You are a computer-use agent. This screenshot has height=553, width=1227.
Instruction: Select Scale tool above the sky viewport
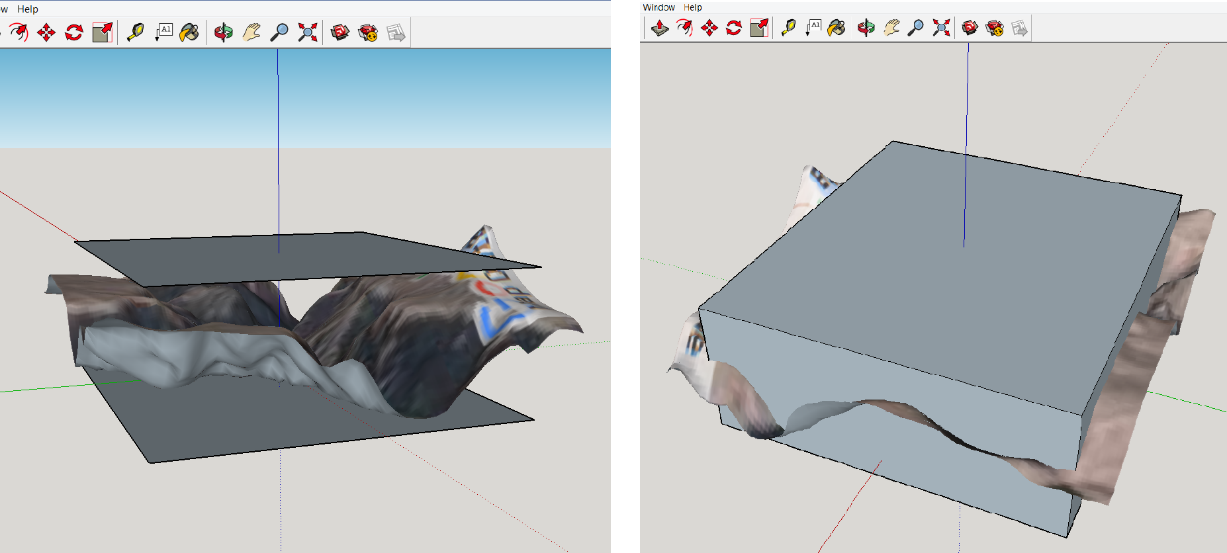tap(102, 32)
